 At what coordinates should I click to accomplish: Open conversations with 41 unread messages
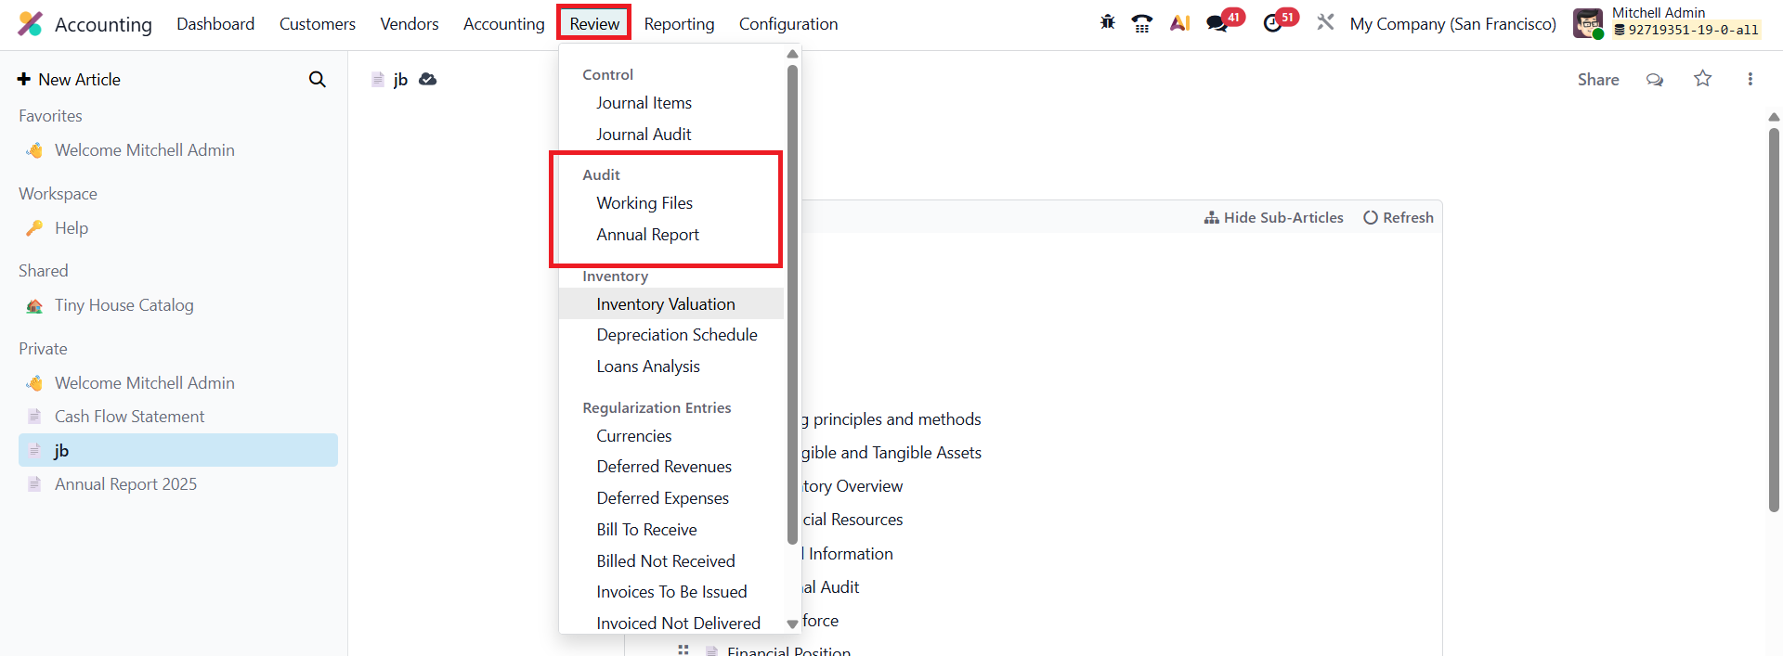pos(1217,23)
